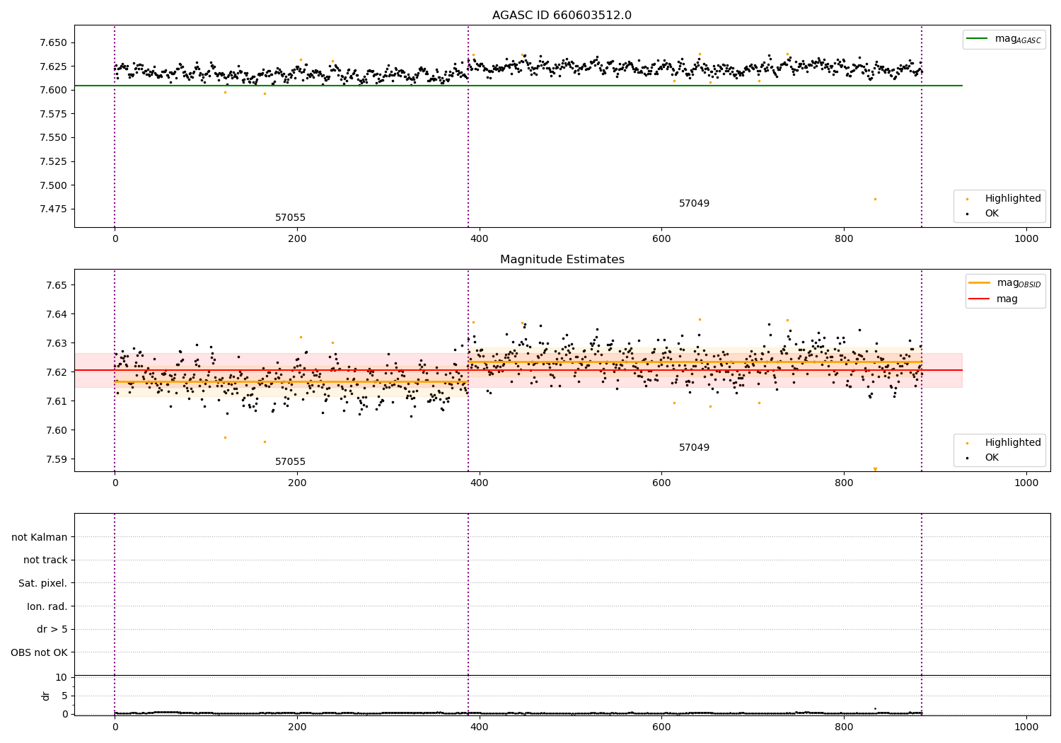Select the mag OBSID legend entry in middle plot
1061x743 pixels.
click(x=1005, y=283)
